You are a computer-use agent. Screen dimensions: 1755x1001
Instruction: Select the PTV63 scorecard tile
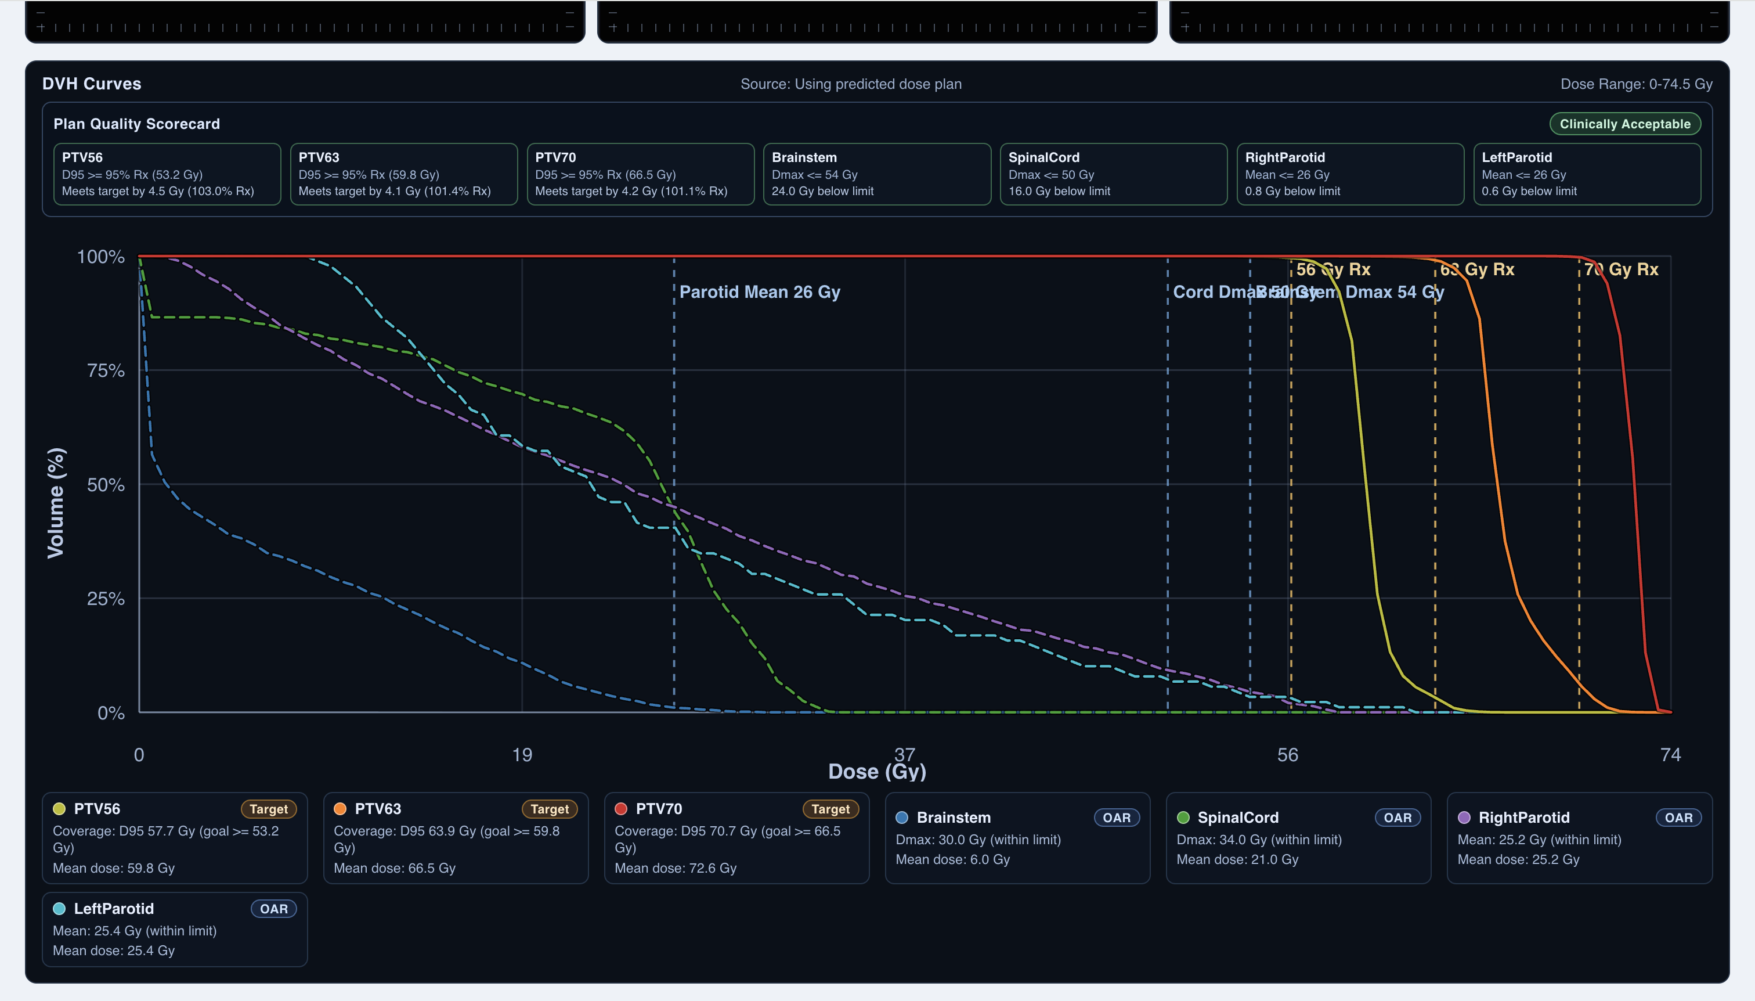403,174
